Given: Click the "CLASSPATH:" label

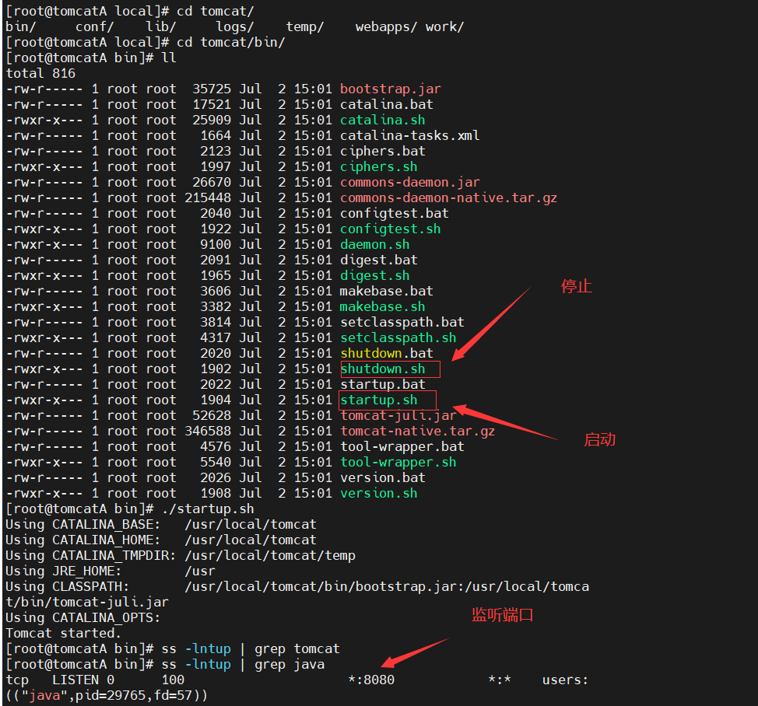Looking at the screenshot, I should pyautogui.click(x=91, y=587).
